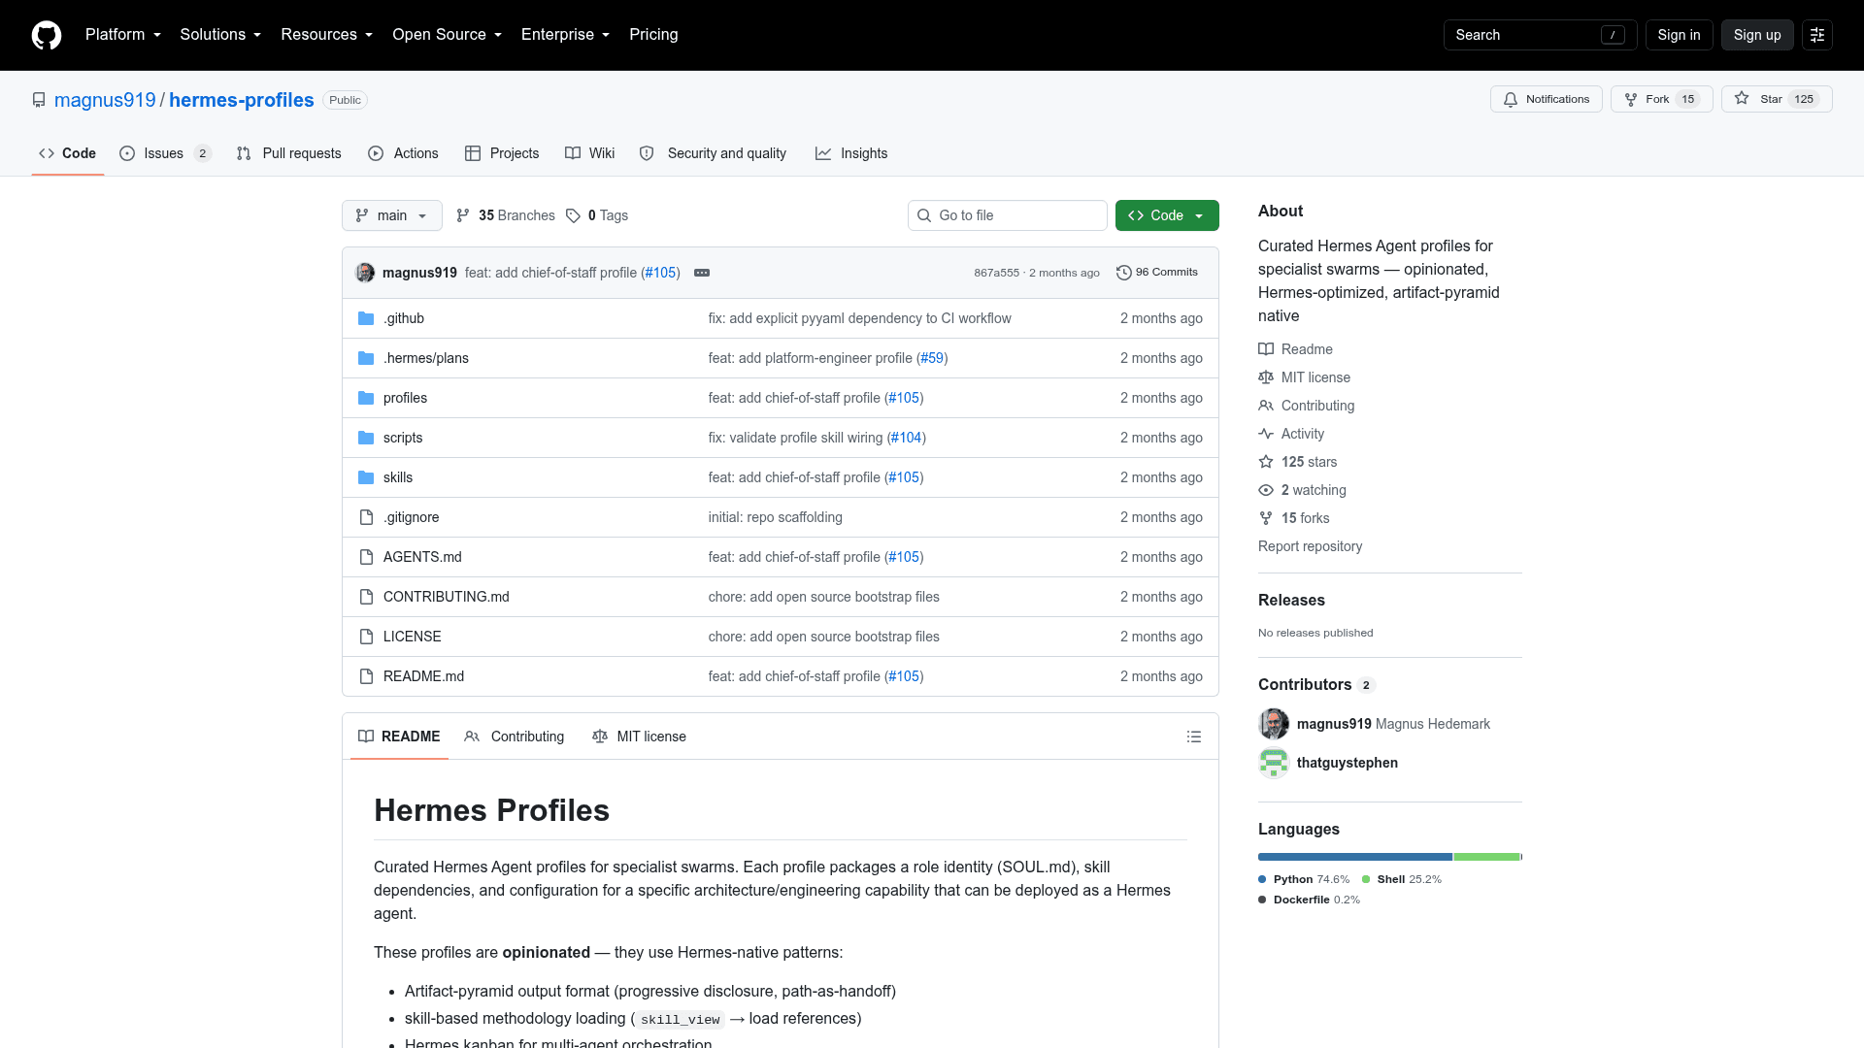Click the Shell segment of language bar

tap(1486, 857)
